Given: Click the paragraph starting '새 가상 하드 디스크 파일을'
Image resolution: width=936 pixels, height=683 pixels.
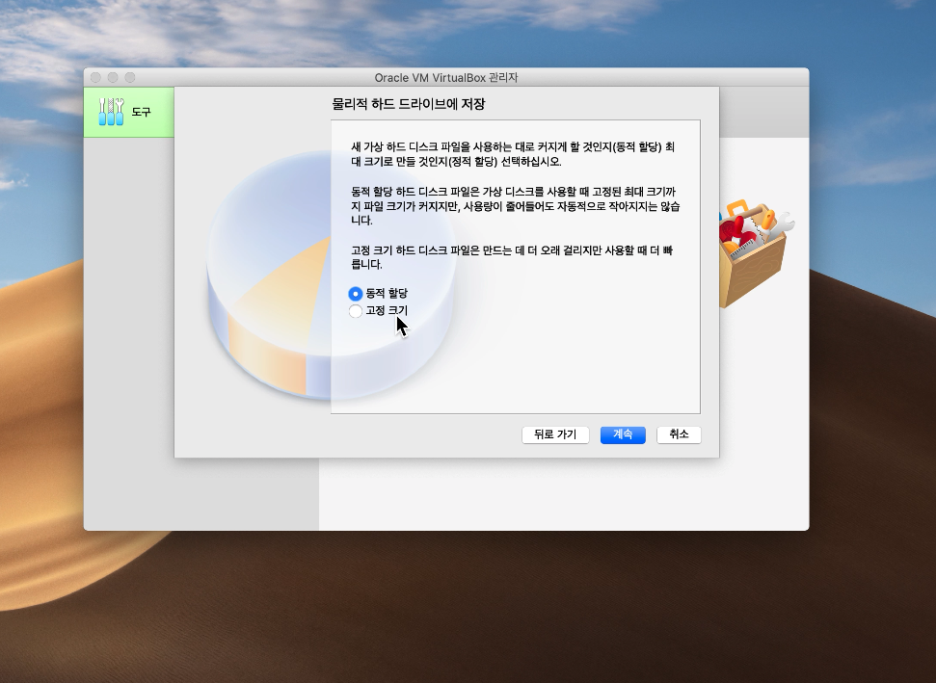Looking at the screenshot, I should (x=513, y=154).
